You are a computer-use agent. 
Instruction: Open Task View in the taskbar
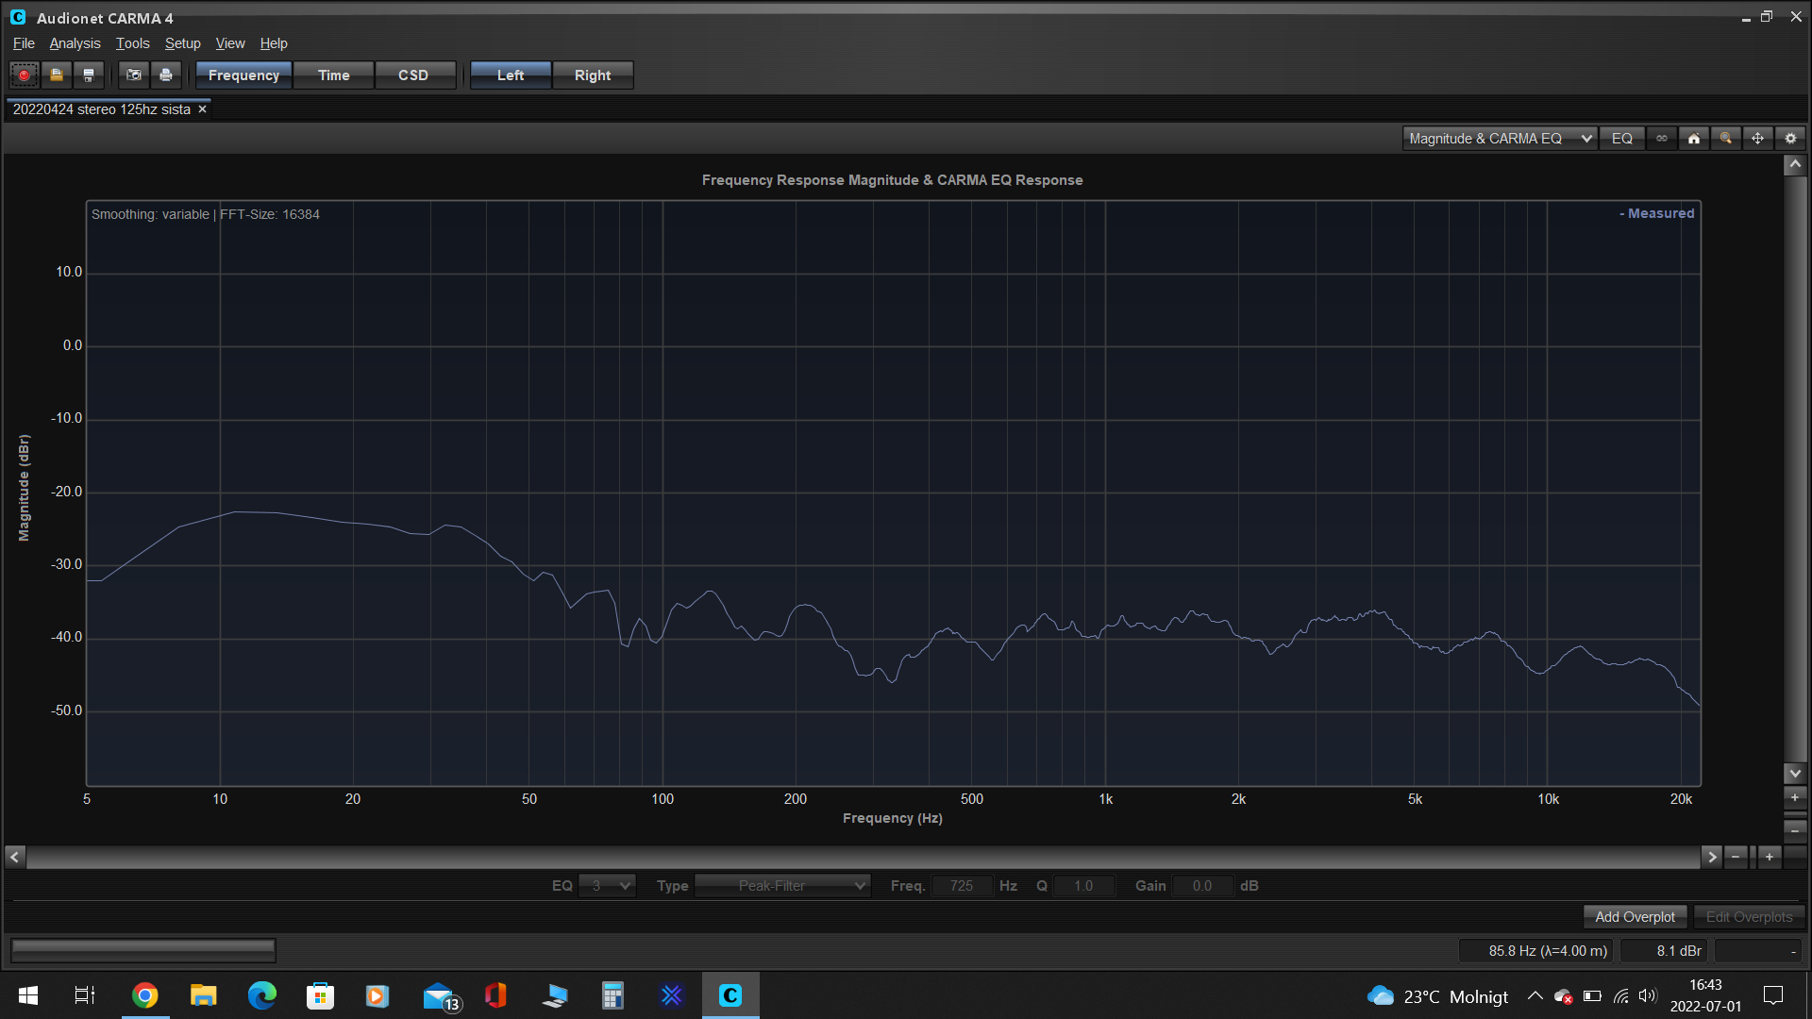click(85, 995)
